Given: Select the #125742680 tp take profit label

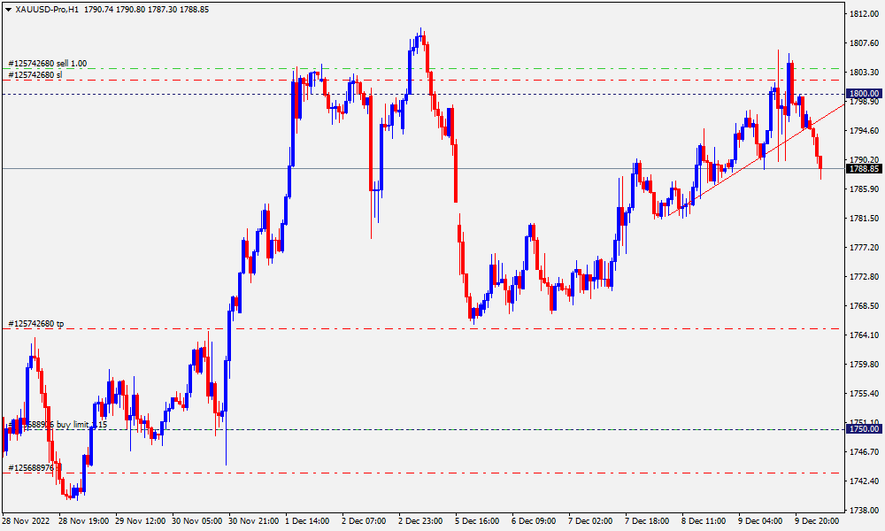Looking at the screenshot, I should tap(36, 324).
